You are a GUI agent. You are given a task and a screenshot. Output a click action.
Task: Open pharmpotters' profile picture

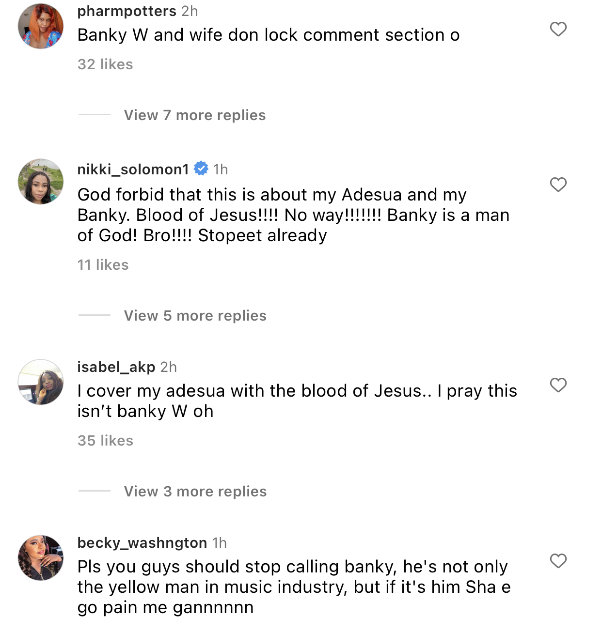tap(41, 26)
